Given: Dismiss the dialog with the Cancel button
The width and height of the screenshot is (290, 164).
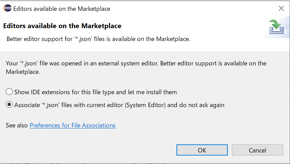Looking at the screenshot, I should point(257,150).
